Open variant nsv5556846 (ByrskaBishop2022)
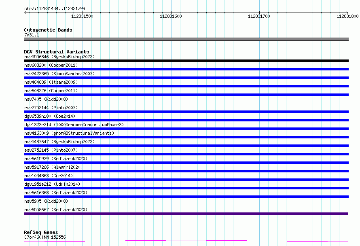360x246 pixels. 59,57
